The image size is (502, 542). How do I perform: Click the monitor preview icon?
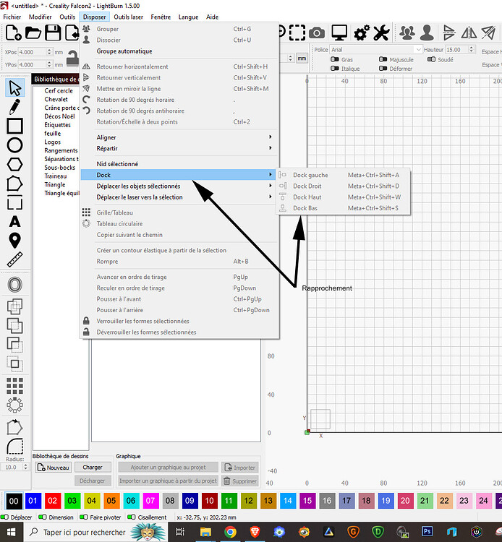[339, 33]
